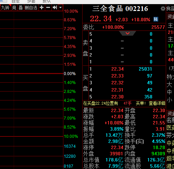The width and height of the screenshot is (174, 169).
Task: Click the 委比 ratio row
Action: (x=124, y=27)
